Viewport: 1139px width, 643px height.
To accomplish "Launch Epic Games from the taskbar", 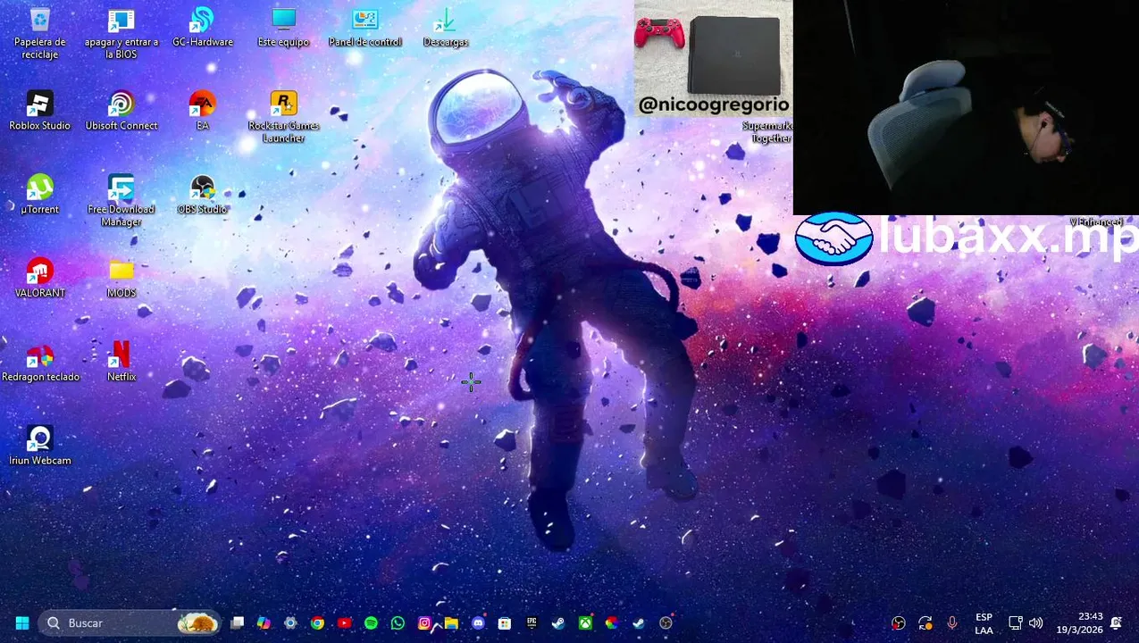I will click(532, 623).
